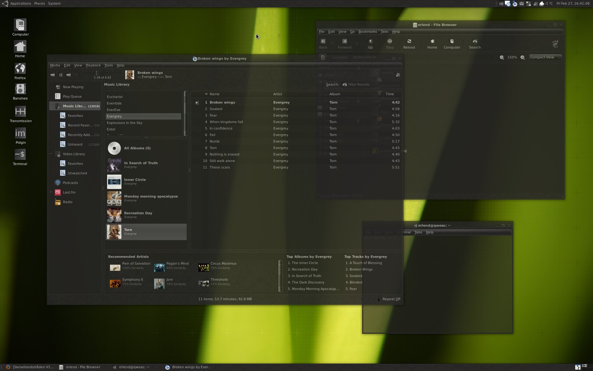Open Banshee Tools menu
The image size is (593, 371).
pyautogui.click(x=108, y=65)
